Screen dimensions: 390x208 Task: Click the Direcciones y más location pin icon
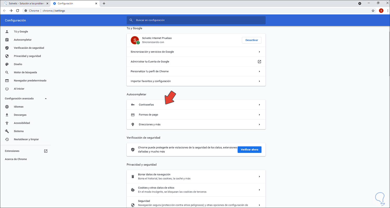point(133,124)
